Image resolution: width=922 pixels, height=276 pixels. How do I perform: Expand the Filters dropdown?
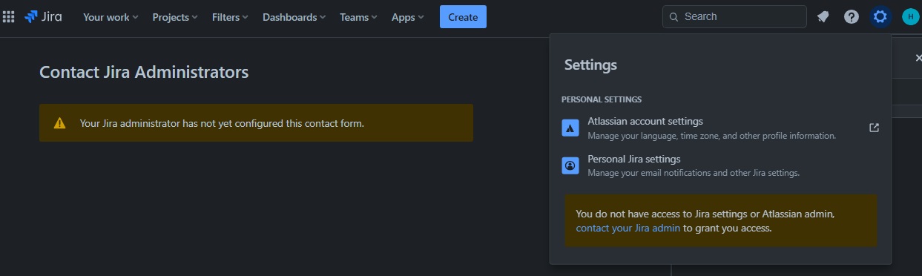230,17
